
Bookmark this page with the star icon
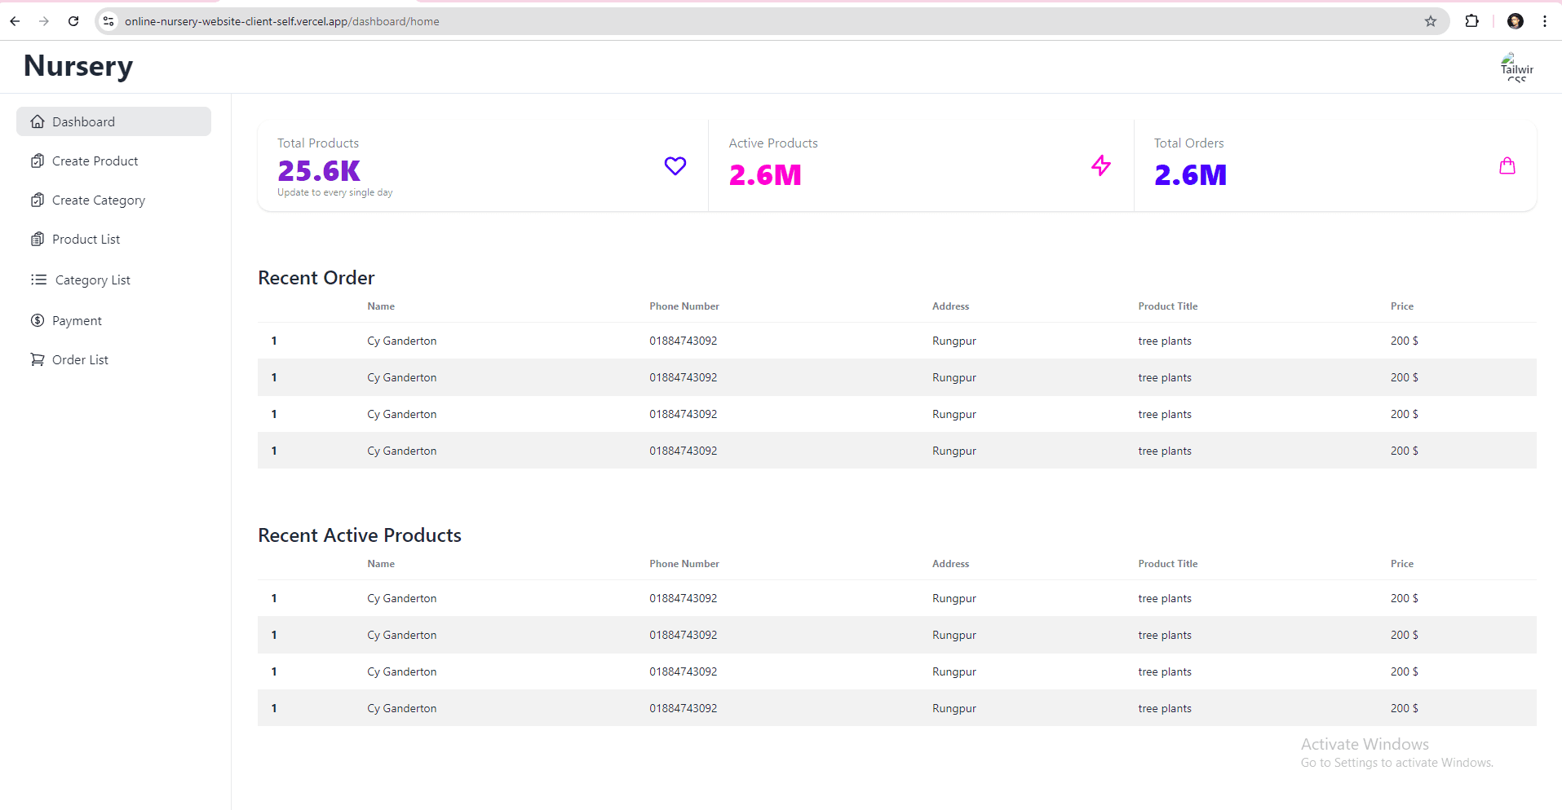tap(1430, 21)
